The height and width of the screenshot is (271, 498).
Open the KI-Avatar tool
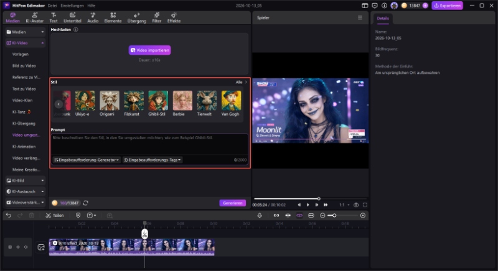(x=35, y=18)
